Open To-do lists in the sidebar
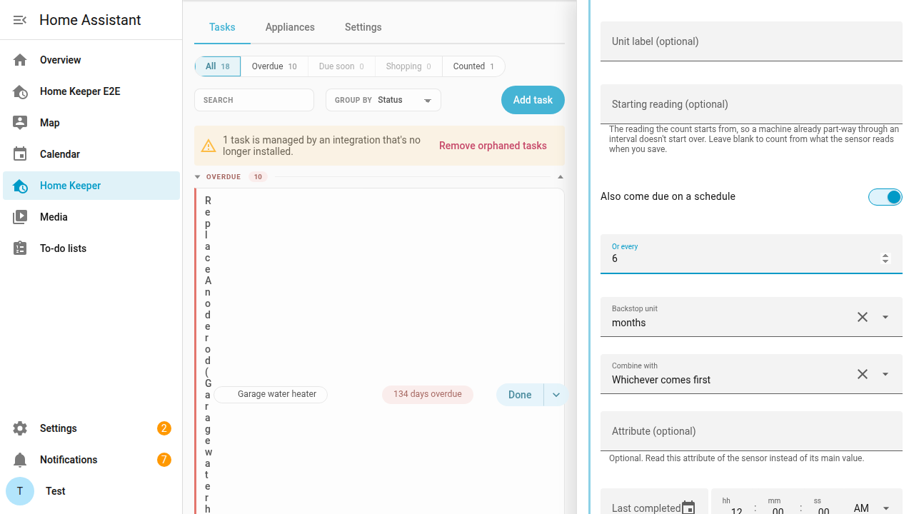Viewport: 914px width, 514px height. tap(91, 248)
